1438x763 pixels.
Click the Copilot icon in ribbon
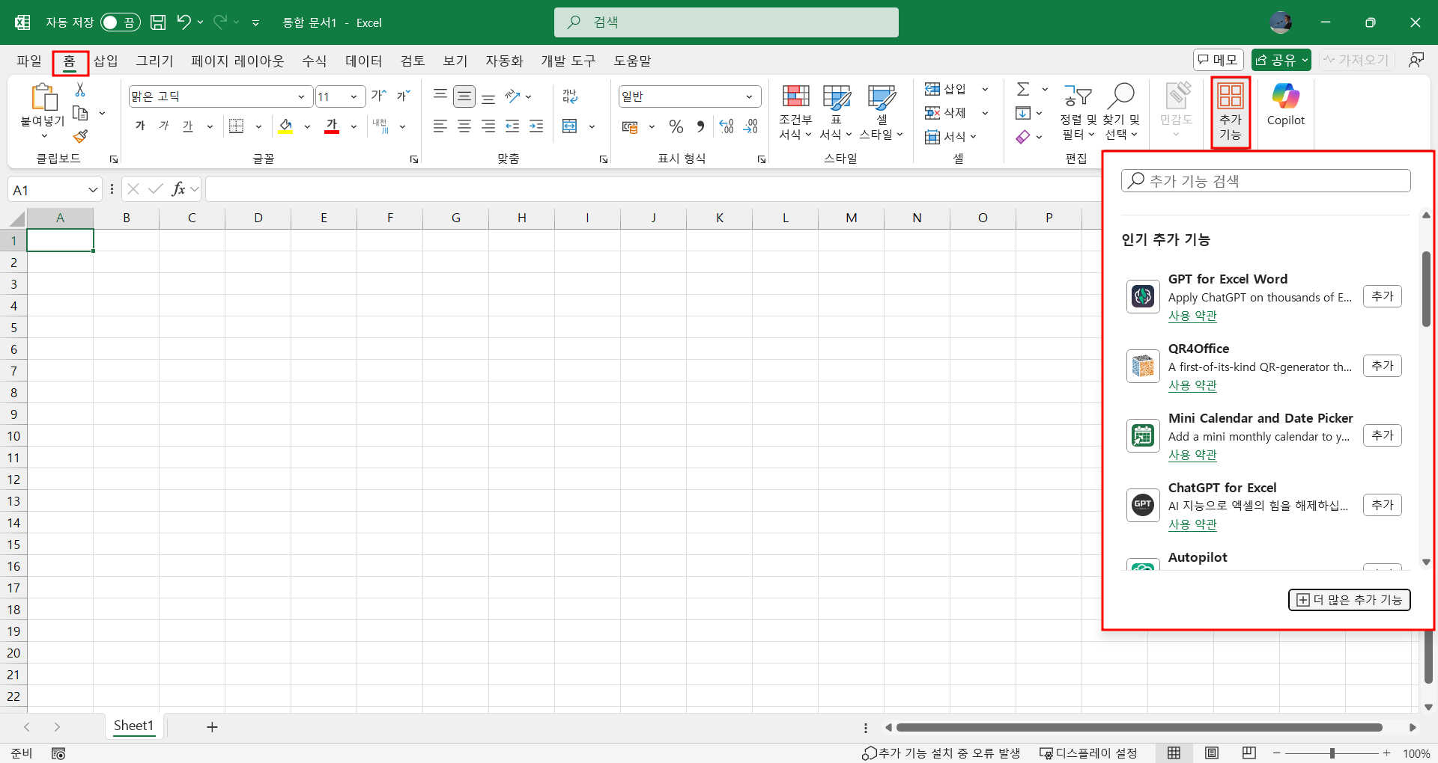[x=1285, y=105]
